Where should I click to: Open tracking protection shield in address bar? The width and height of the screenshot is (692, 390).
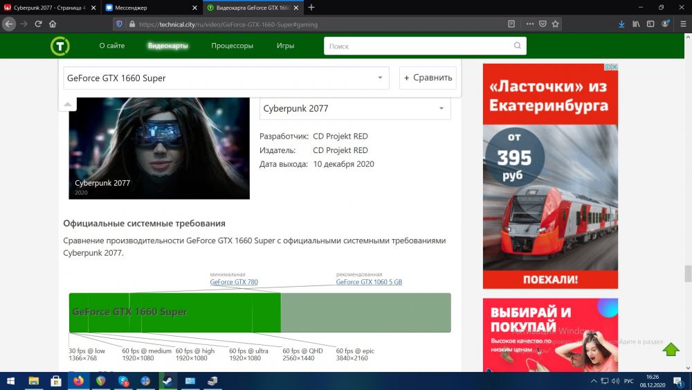pyautogui.click(x=119, y=24)
